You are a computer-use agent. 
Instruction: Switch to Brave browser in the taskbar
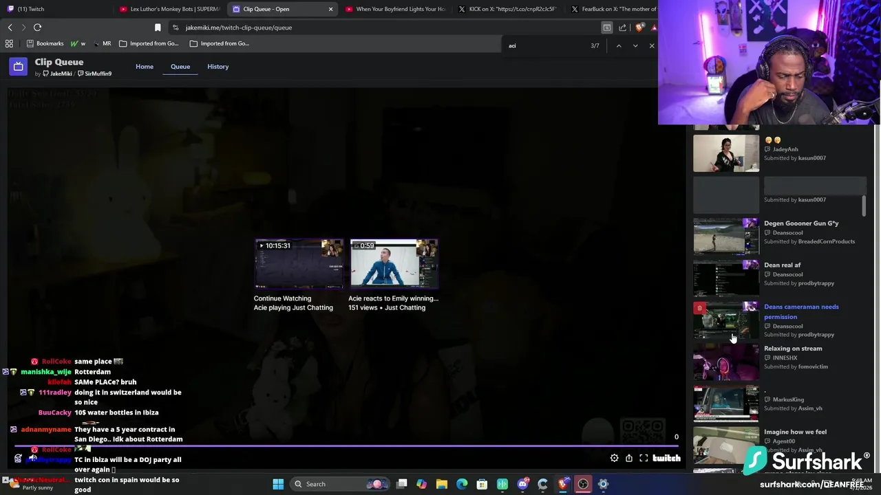[x=563, y=484]
